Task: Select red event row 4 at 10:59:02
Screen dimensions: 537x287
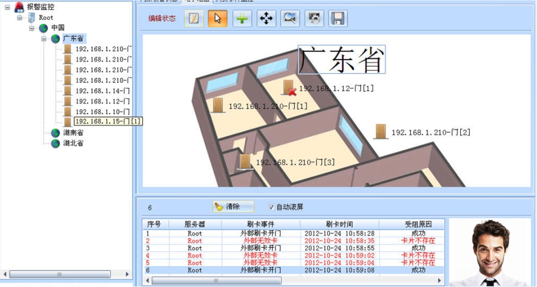Action: pos(294,256)
